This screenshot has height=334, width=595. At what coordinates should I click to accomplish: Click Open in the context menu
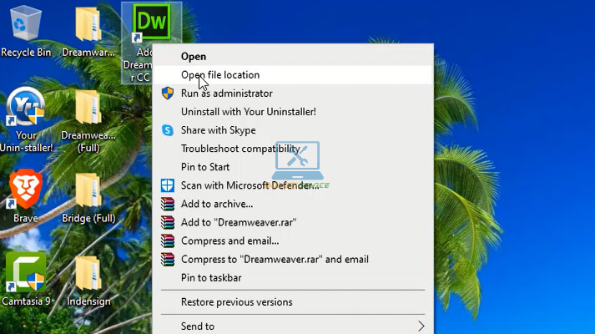point(194,57)
